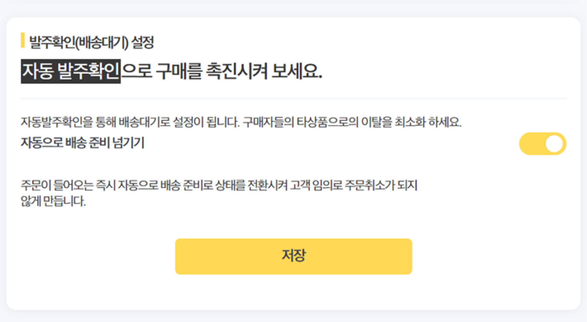Click the last line 않게 만듭니다
The height and width of the screenshot is (322, 587).
point(53,201)
